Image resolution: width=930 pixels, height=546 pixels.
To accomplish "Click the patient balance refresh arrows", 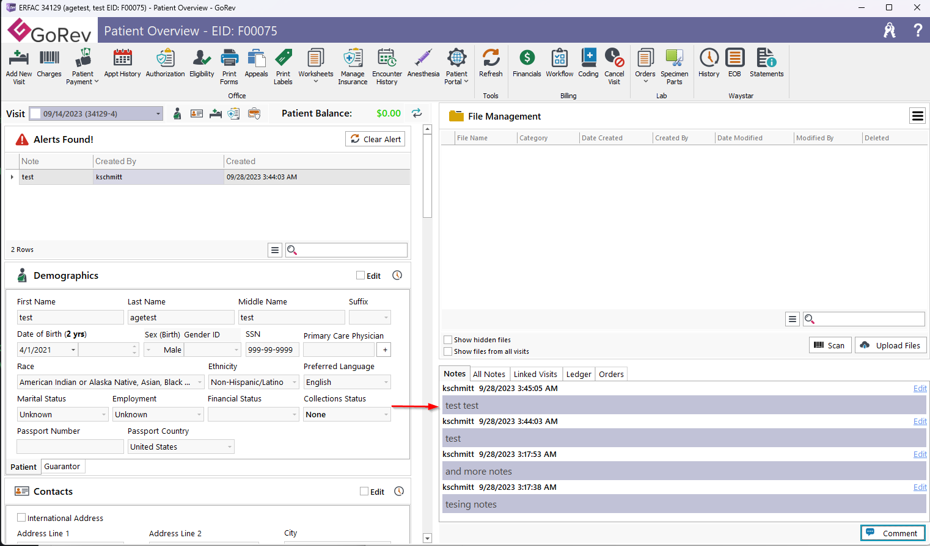I will 417,113.
